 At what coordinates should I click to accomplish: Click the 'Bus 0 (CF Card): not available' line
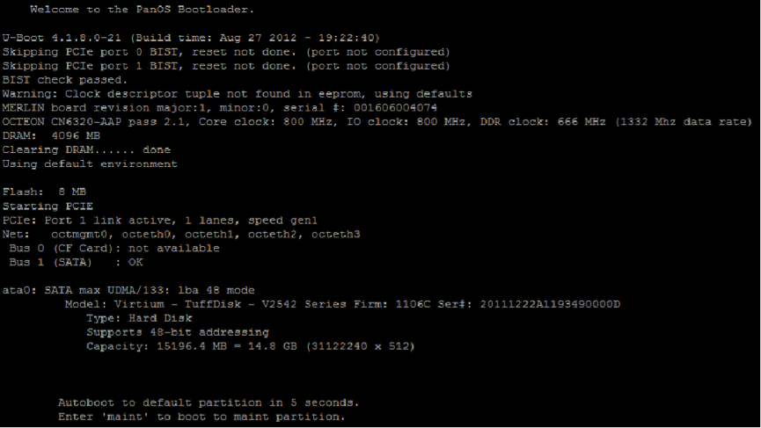tap(114, 248)
